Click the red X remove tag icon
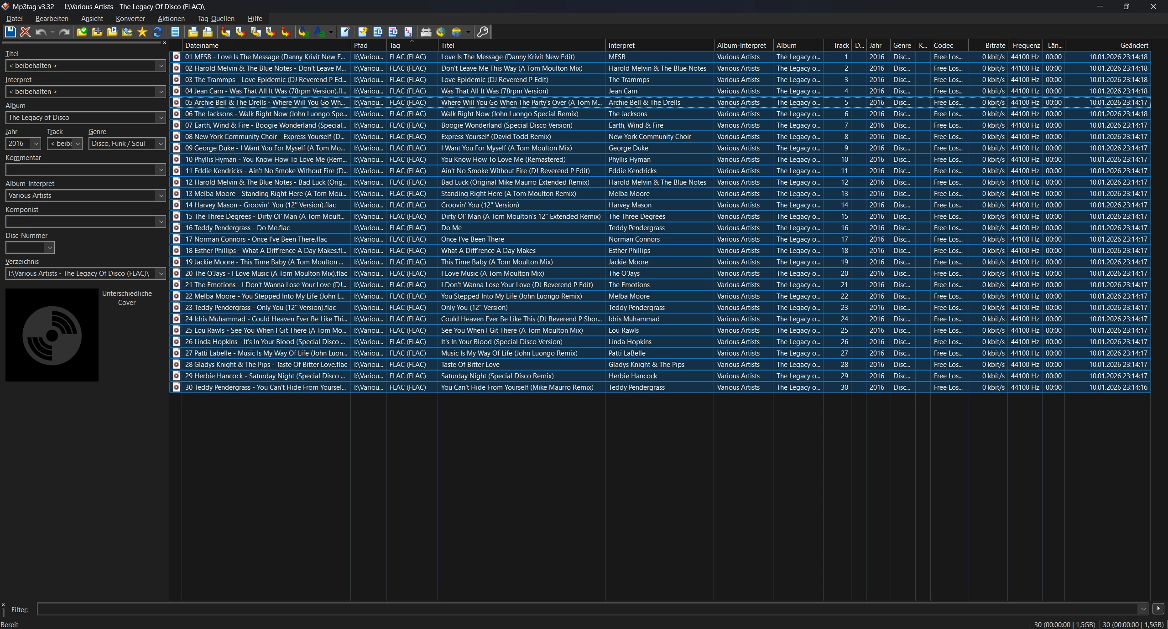Viewport: 1168px width, 629px height. pyautogui.click(x=26, y=32)
